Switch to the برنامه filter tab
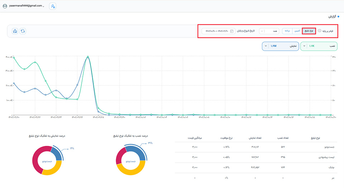 pos(287,31)
